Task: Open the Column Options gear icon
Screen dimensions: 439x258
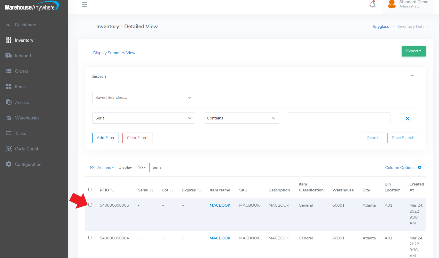Action: click(419, 167)
